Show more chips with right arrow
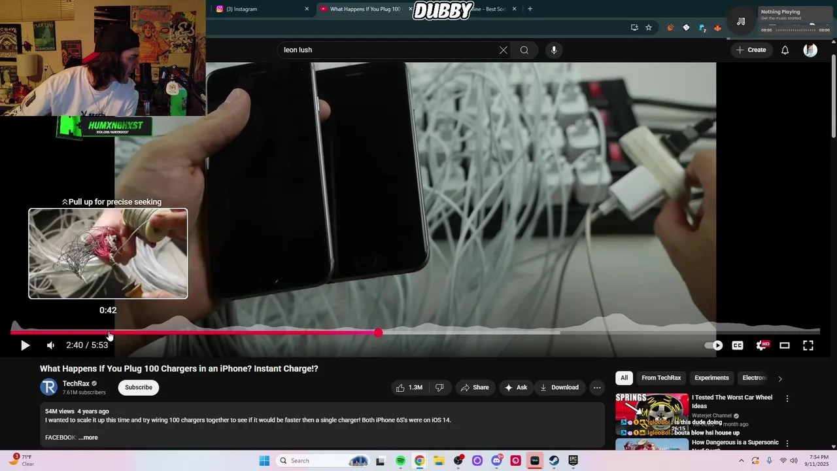 (x=779, y=378)
